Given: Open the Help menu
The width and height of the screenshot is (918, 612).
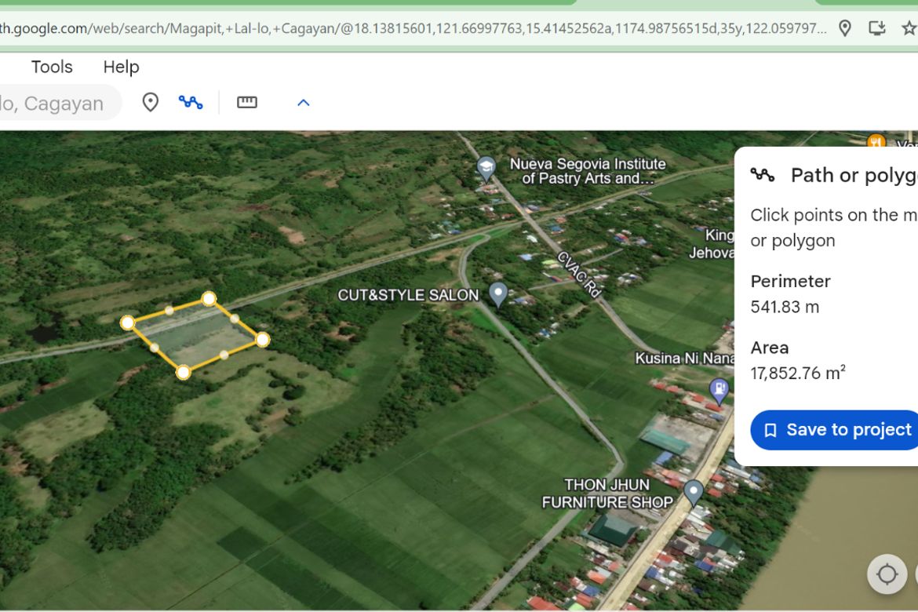Looking at the screenshot, I should [121, 67].
